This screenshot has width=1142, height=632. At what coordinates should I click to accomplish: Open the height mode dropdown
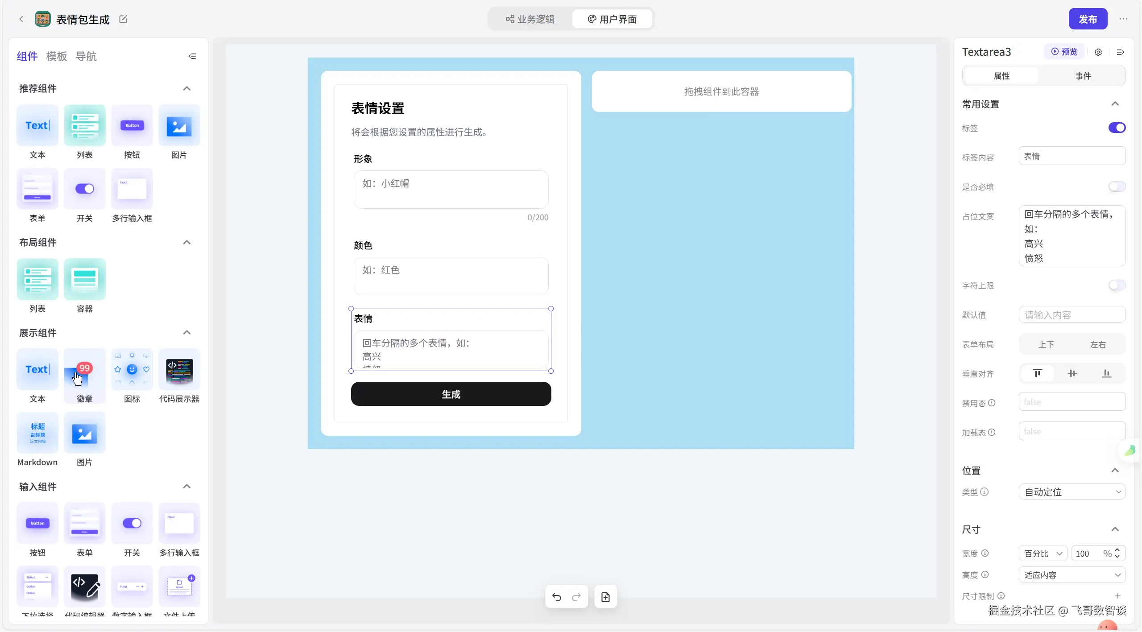pyautogui.click(x=1072, y=575)
